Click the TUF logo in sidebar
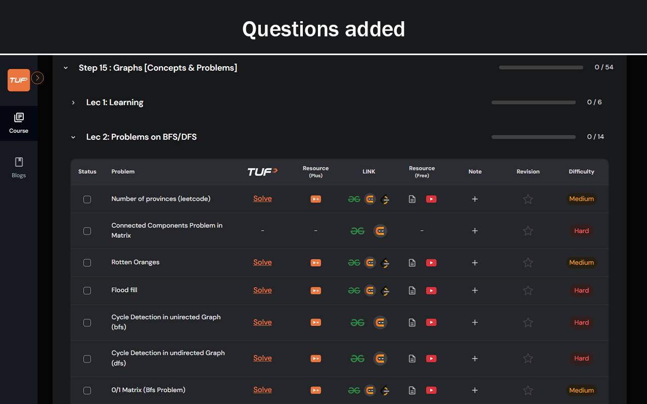The height and width of the screenshot is (404, 647). click(x=19, y=80)
